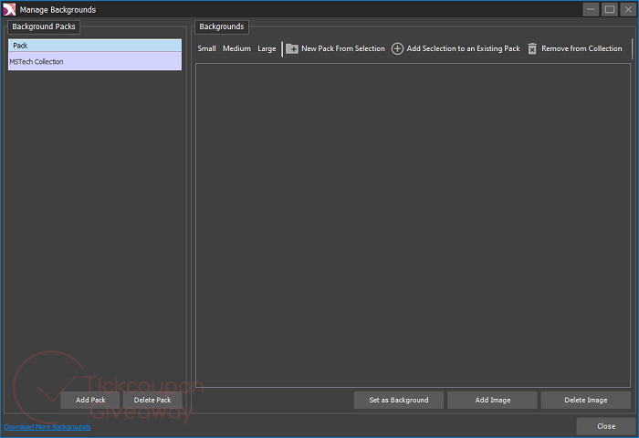Click the Add Pack button
The width and height of the screenshot is (639, 438).
click(x=90, y=400)
